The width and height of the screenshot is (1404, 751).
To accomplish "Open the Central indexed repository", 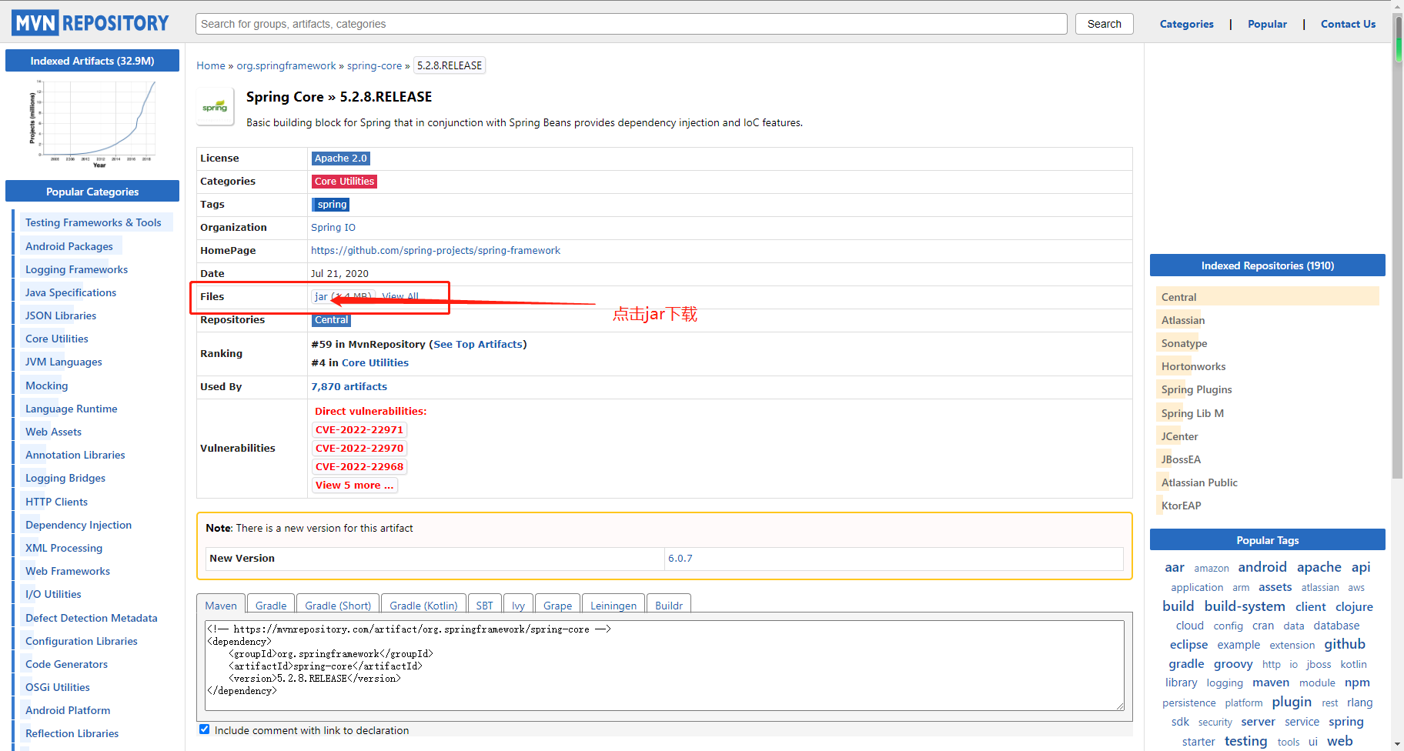I will click(1179, 297).
